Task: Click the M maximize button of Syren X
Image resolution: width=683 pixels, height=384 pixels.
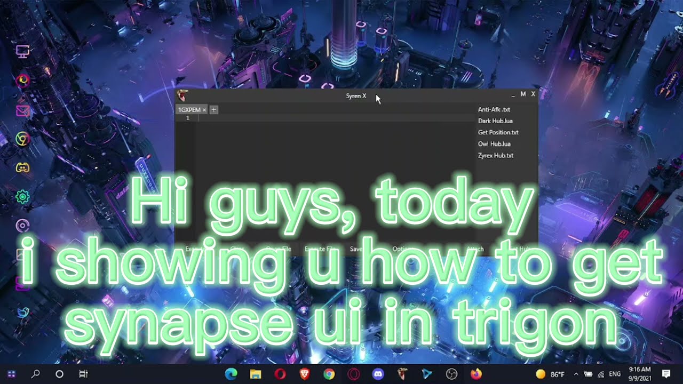Action: pyautogui.click(x=523, y=94)
